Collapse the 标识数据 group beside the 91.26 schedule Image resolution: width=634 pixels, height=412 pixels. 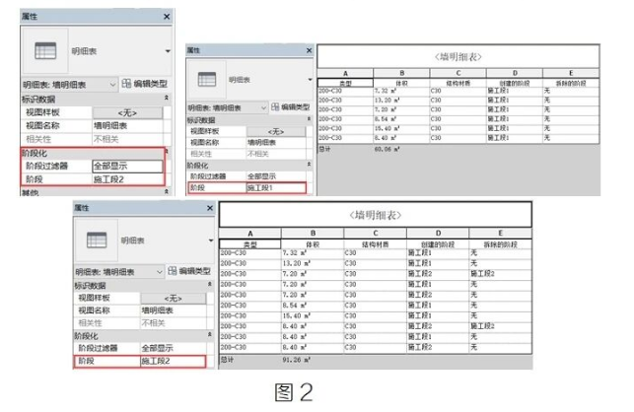(209, 284)
